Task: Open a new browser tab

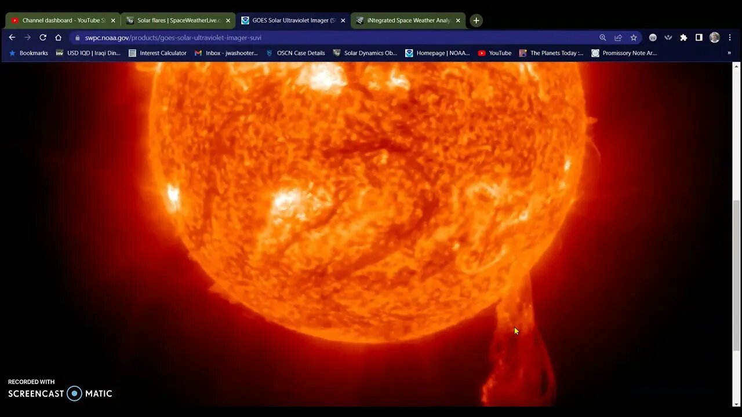Action: pyautogui.click(x=476, y=20)
